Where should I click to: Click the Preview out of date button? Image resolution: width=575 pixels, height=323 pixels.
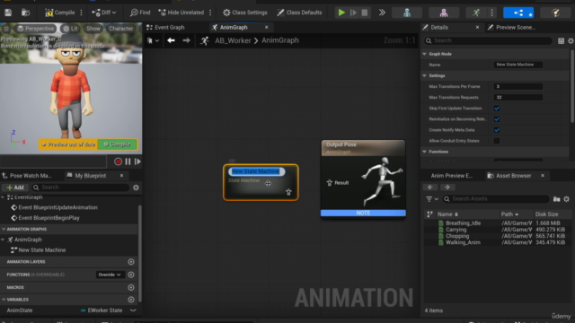pyautogui.click(x=68, y=144)
